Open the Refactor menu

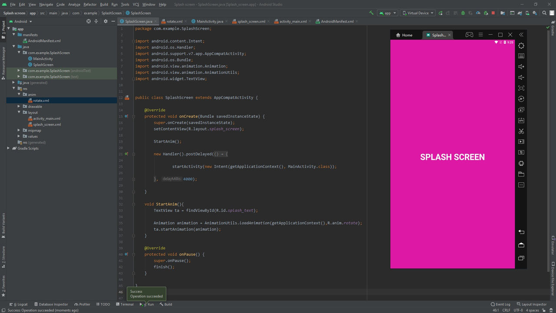pos(90,4)
